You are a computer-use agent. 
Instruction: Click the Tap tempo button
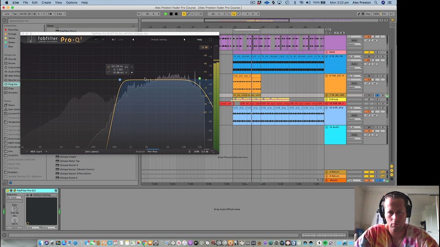(x=15, y=14)
